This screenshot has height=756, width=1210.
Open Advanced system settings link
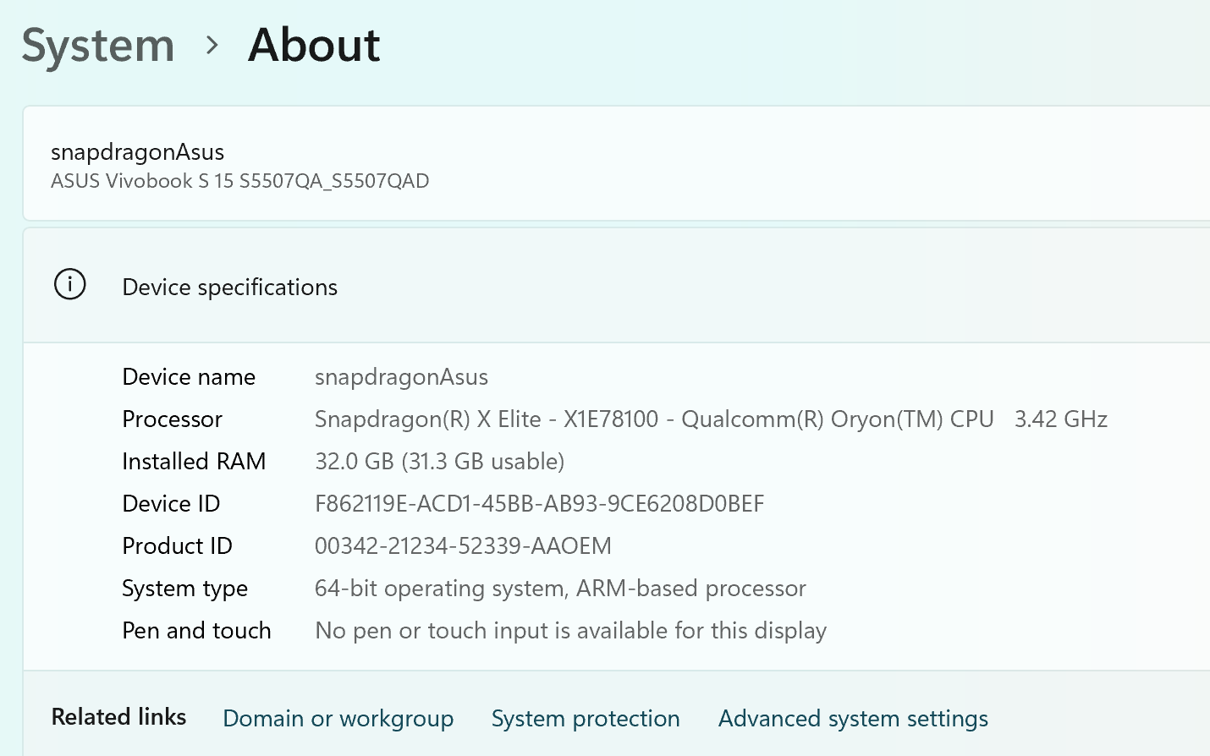coord(853,719)
